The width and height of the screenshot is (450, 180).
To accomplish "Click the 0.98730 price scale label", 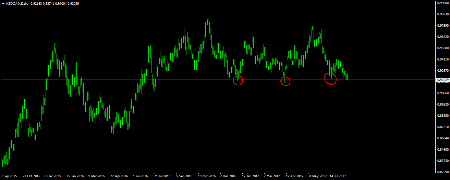I will point(443,14).
